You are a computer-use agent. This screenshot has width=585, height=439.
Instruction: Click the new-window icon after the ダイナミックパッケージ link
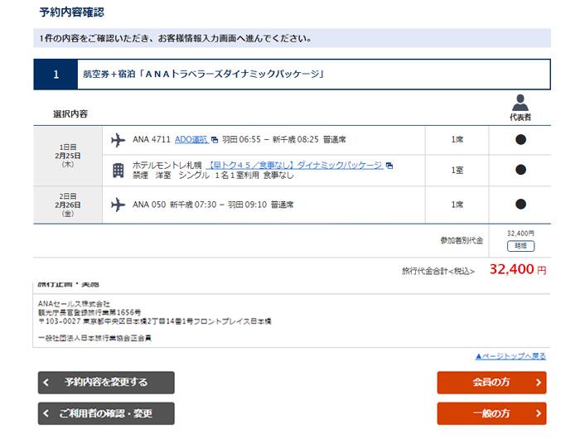tap(389, 166)
